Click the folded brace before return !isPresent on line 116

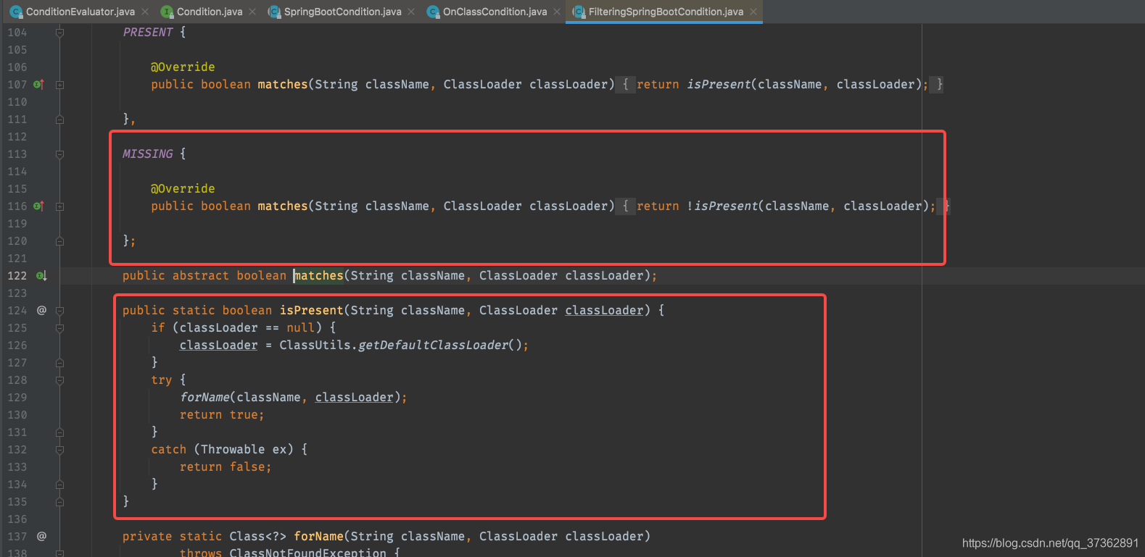(x=625, y=206)
